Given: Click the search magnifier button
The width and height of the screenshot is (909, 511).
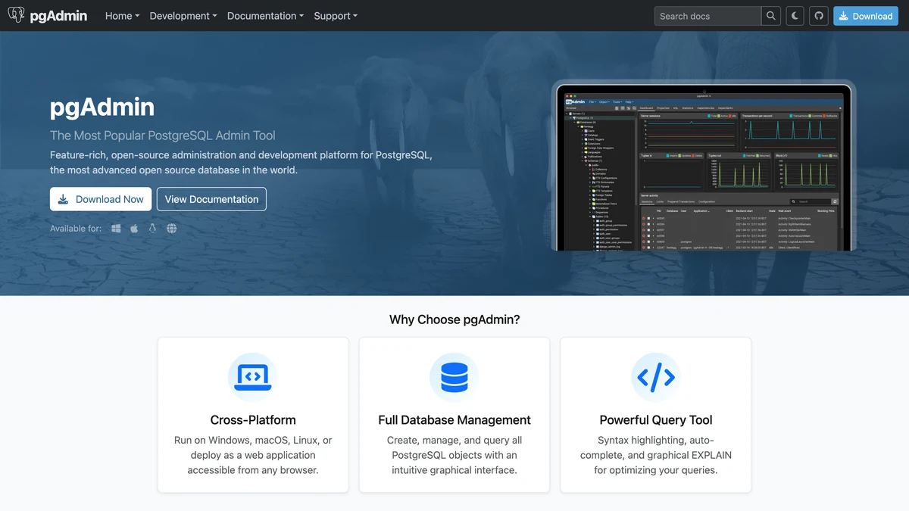Looking at the screenshot, I should pyautogui.click(x=770, y=16).
